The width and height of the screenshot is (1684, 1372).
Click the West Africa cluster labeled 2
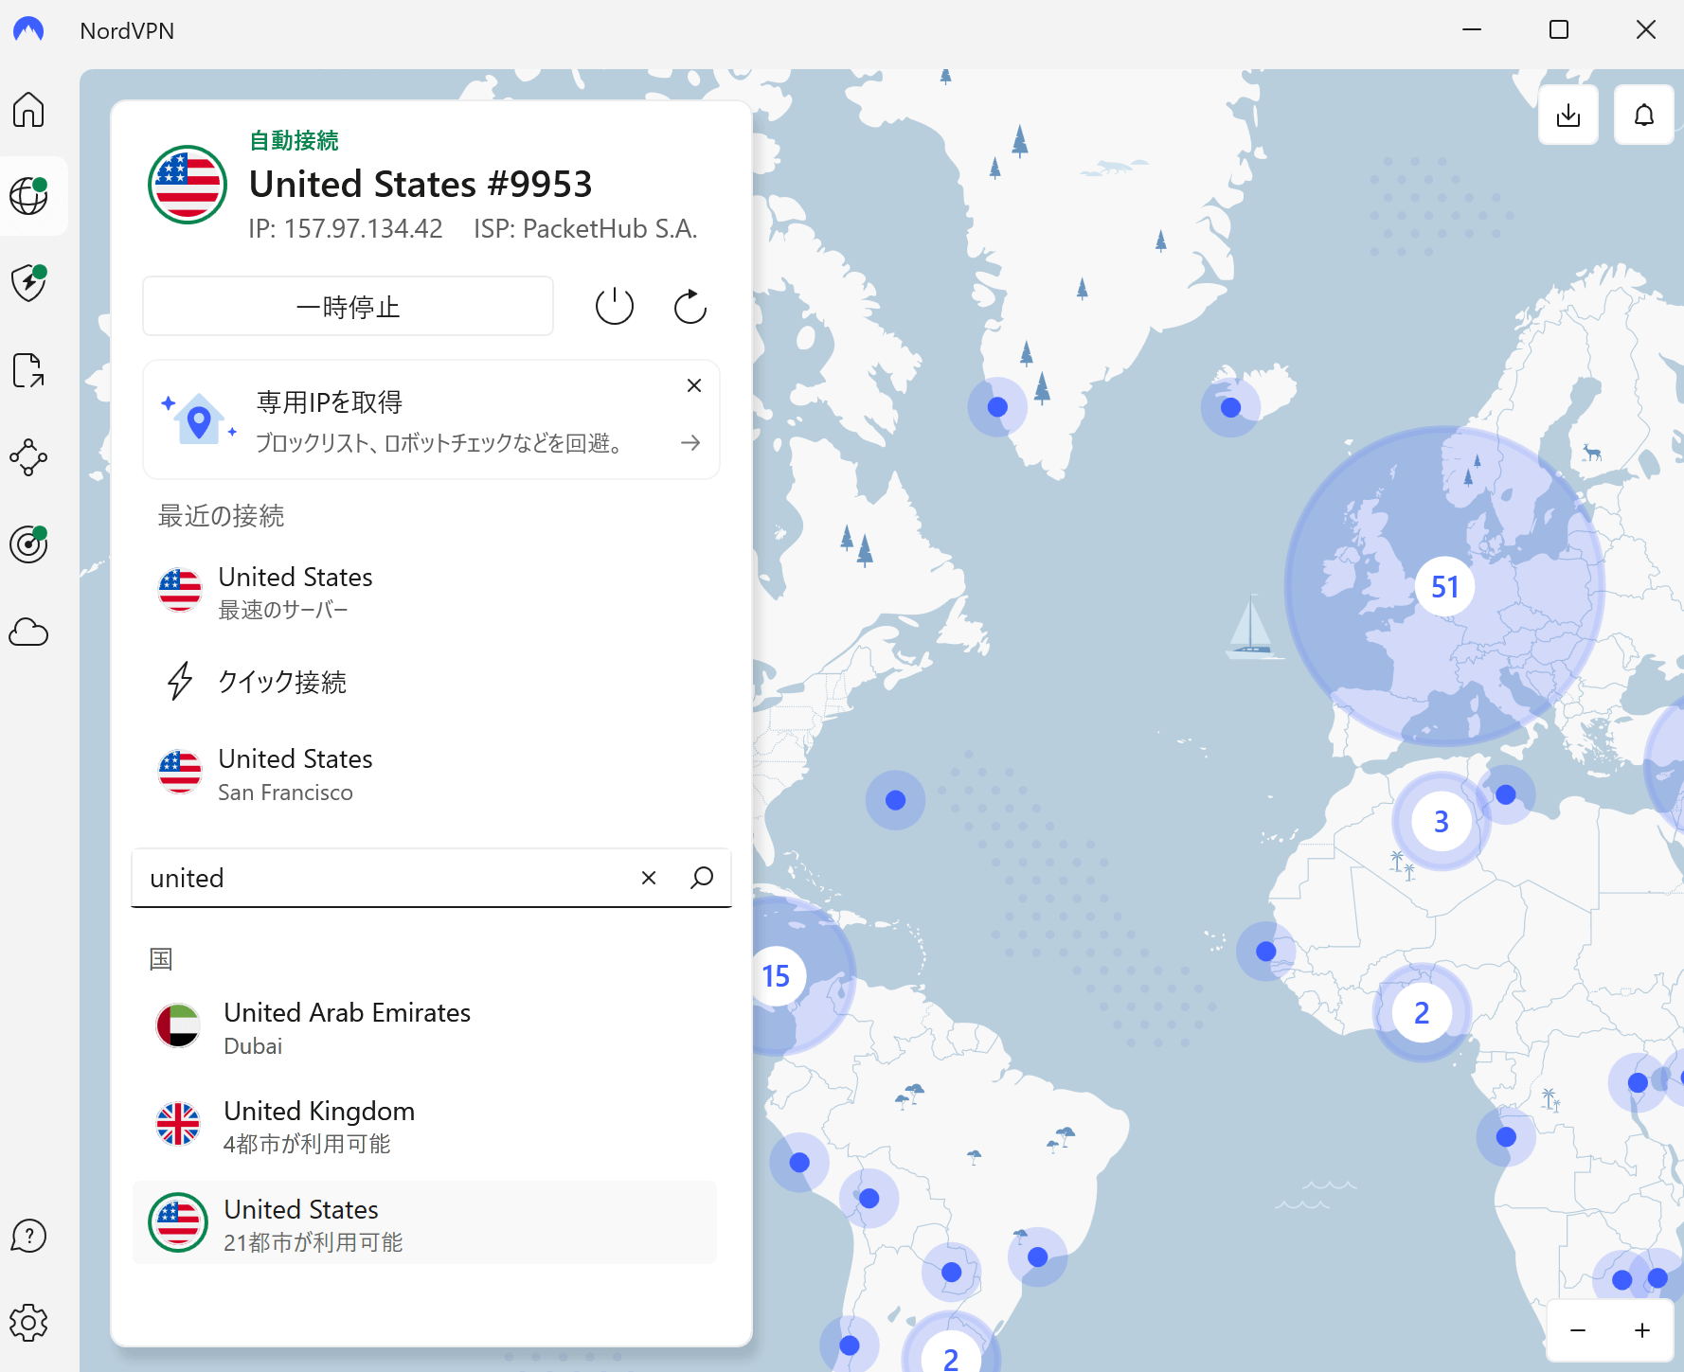coord(1422,1013)
